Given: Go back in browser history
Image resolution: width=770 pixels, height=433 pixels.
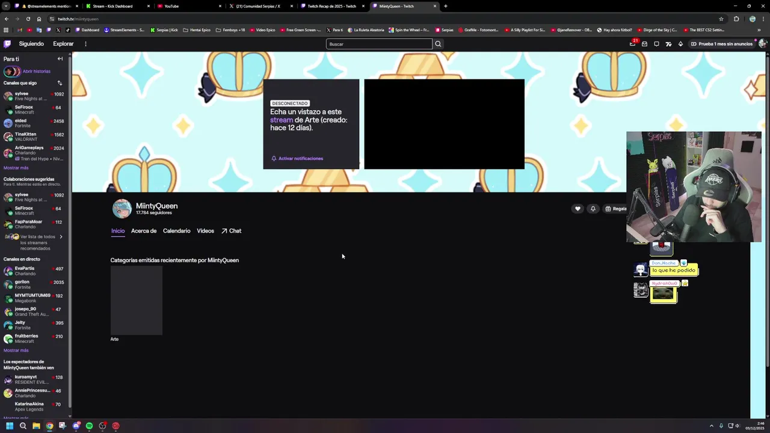Looking at the screenshot, I should tap(6, 19).
